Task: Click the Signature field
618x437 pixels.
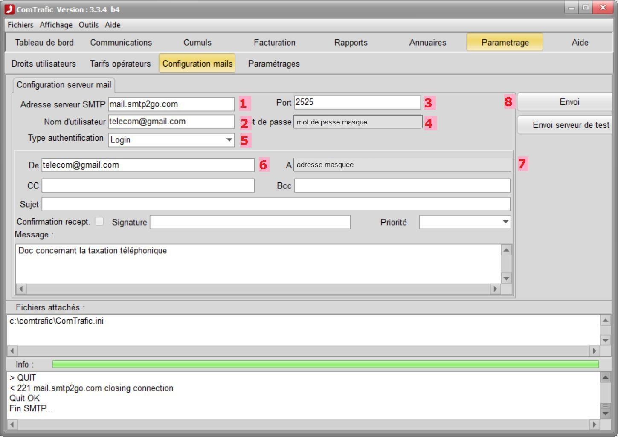Action: [x=250, y=222]
